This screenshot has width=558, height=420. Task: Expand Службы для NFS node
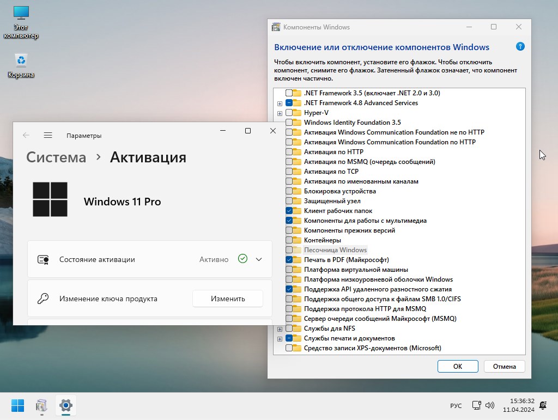[x=280, y=329]
